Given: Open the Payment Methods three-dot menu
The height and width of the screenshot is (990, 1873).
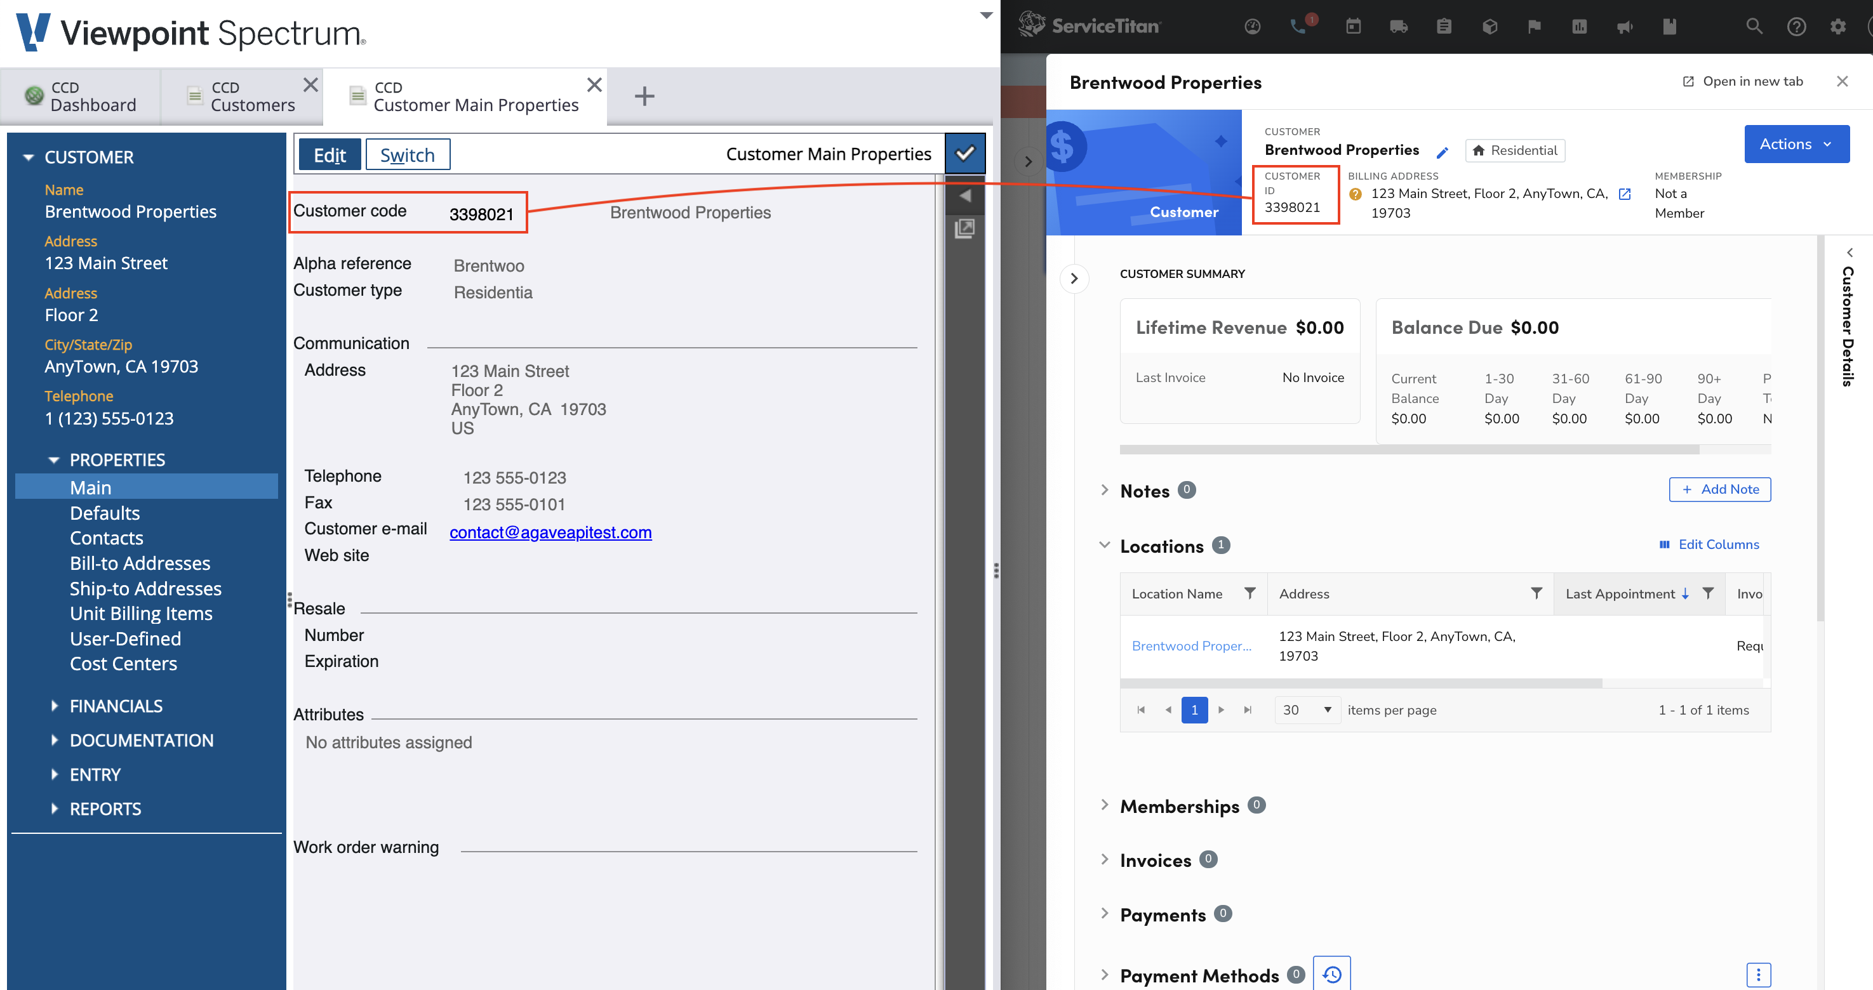Looking at the screenshot, I should click(1758, 975).
